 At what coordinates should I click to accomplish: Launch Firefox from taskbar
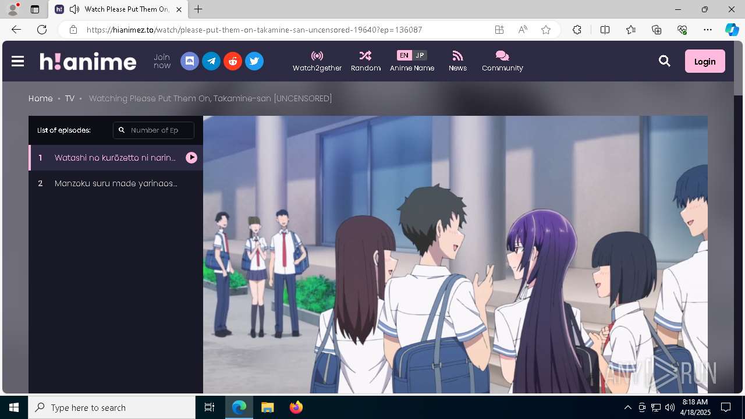pos(296,407)
